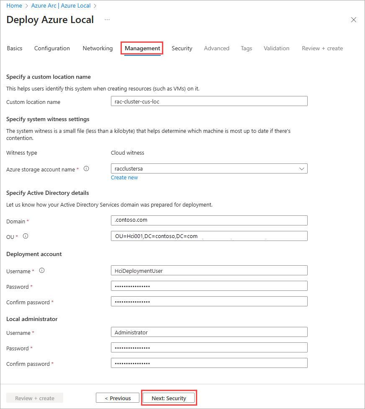The height and width of the screenshot is (409, 365).
Task: Open Azure Arc | Azure Local breadcrumb
Action: pos(61,6)
